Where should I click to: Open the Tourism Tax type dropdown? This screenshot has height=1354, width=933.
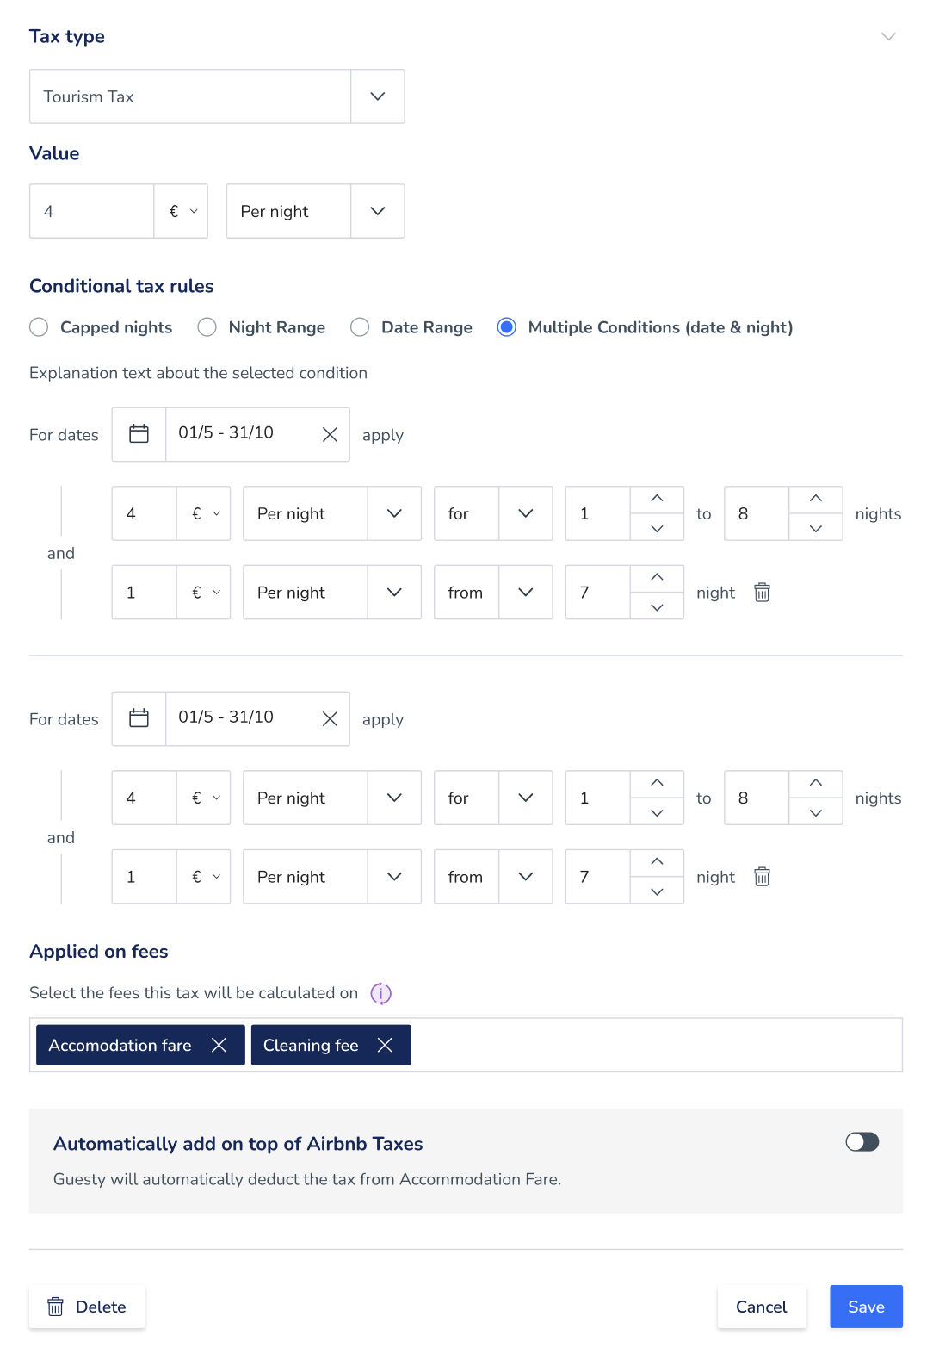(217, 96)
